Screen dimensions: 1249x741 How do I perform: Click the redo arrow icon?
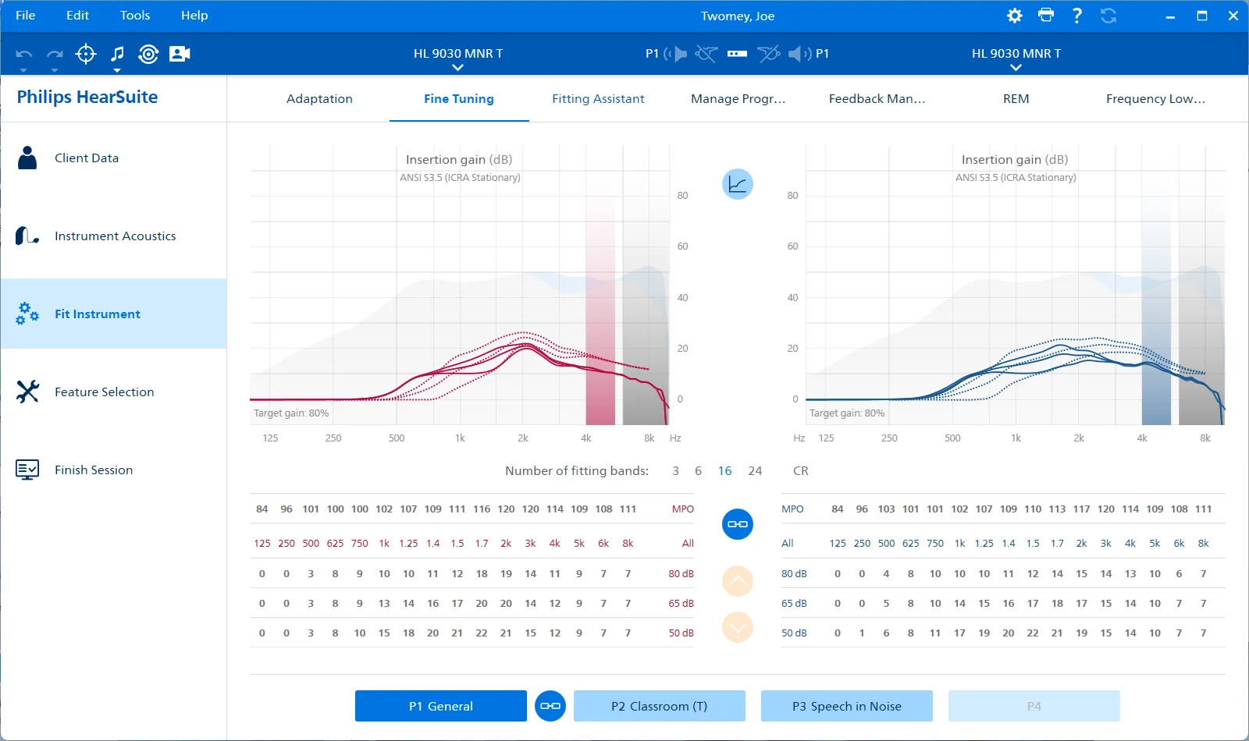pyautogui.click(x=55, y=54)
